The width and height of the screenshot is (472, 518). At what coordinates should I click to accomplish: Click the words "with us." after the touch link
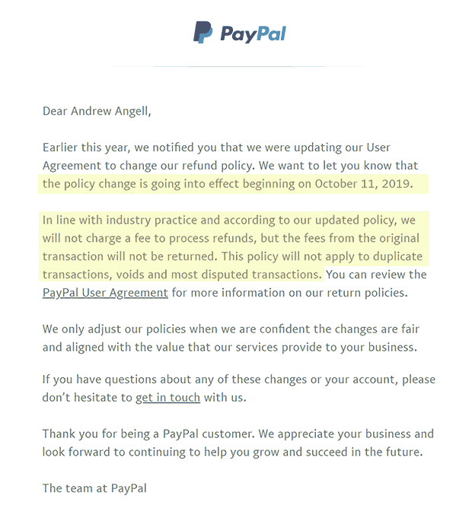tap(225, 397)
